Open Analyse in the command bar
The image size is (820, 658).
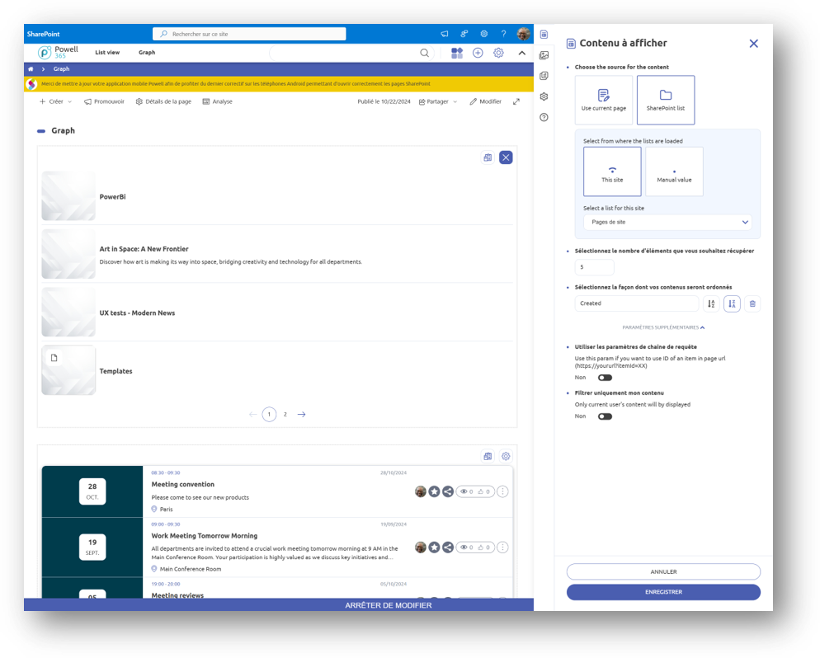pyautogui.click(x=217, y=102)
